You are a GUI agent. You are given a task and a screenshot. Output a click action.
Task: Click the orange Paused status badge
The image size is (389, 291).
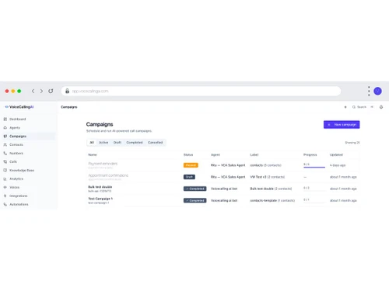click(x=191, y=165)
